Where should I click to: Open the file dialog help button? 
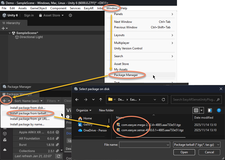click(x=219, y=110)
